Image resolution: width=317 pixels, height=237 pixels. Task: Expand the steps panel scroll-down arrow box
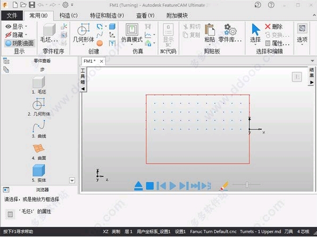72,181
